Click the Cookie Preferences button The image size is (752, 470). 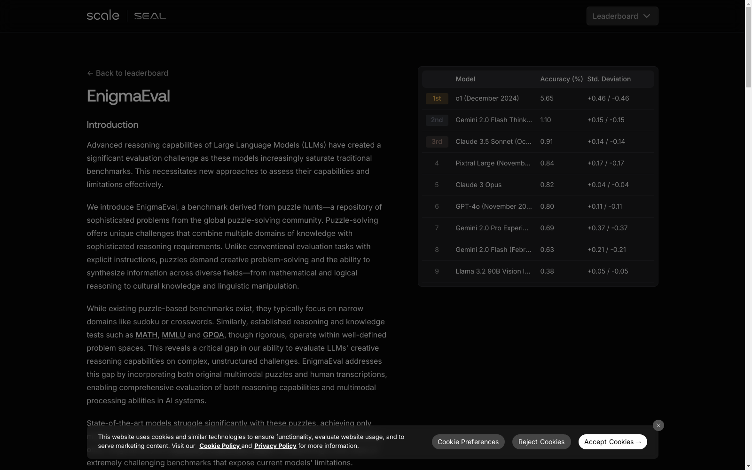pyautogui.click(x=468, y=442)
